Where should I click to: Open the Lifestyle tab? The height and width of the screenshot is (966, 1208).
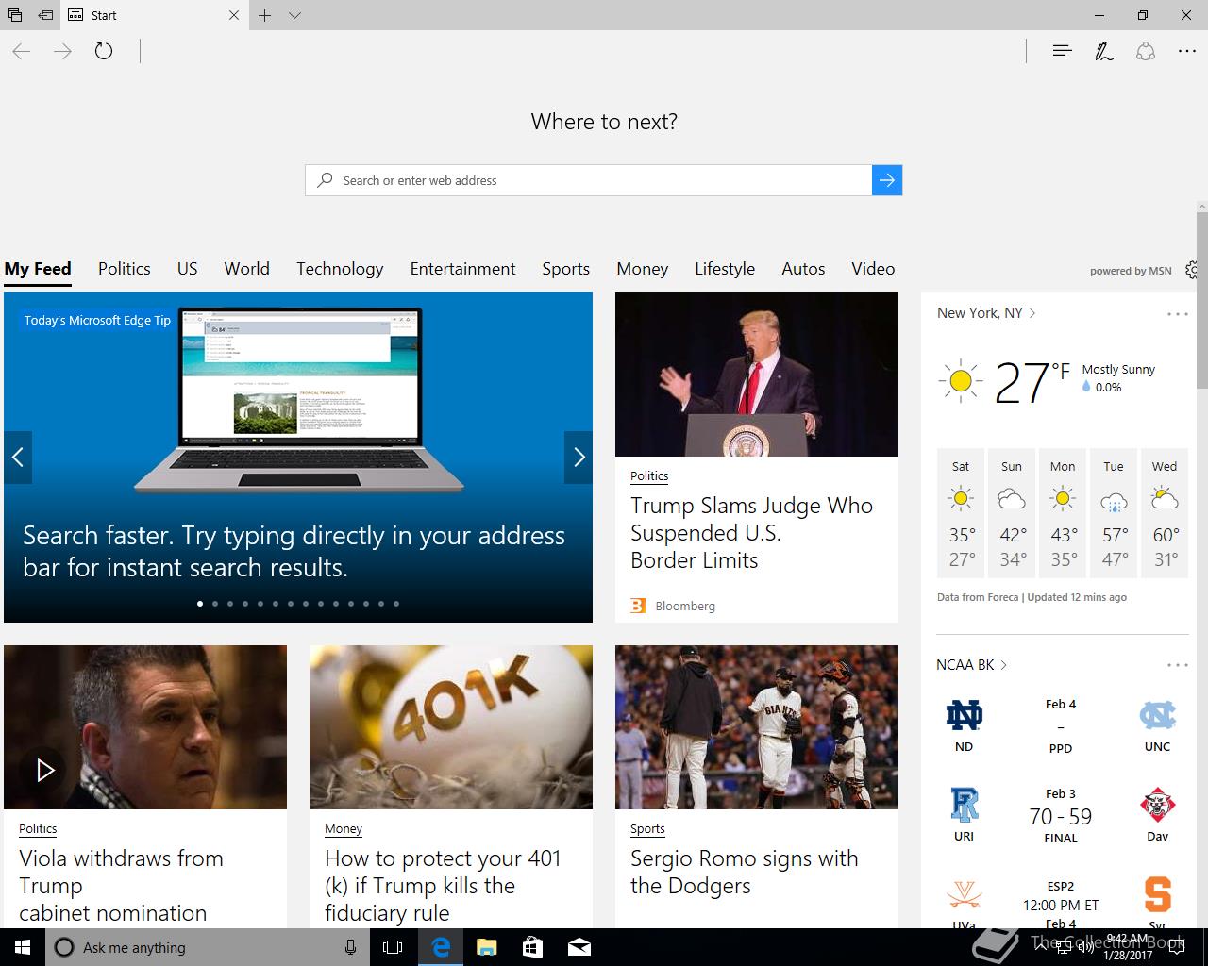click(725, 269)
